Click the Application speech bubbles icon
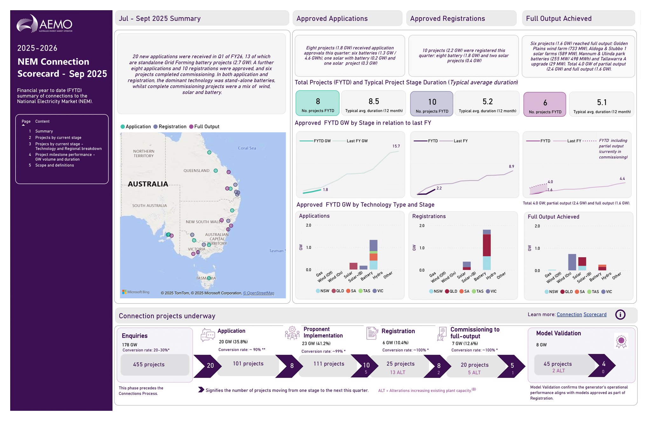 (x=208, y=335)
